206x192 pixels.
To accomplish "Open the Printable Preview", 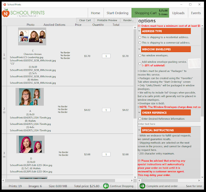I will click(x=107, y=20).
